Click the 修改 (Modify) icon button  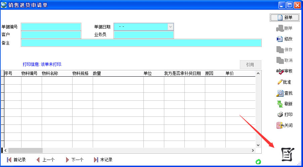tap(284, 39)
